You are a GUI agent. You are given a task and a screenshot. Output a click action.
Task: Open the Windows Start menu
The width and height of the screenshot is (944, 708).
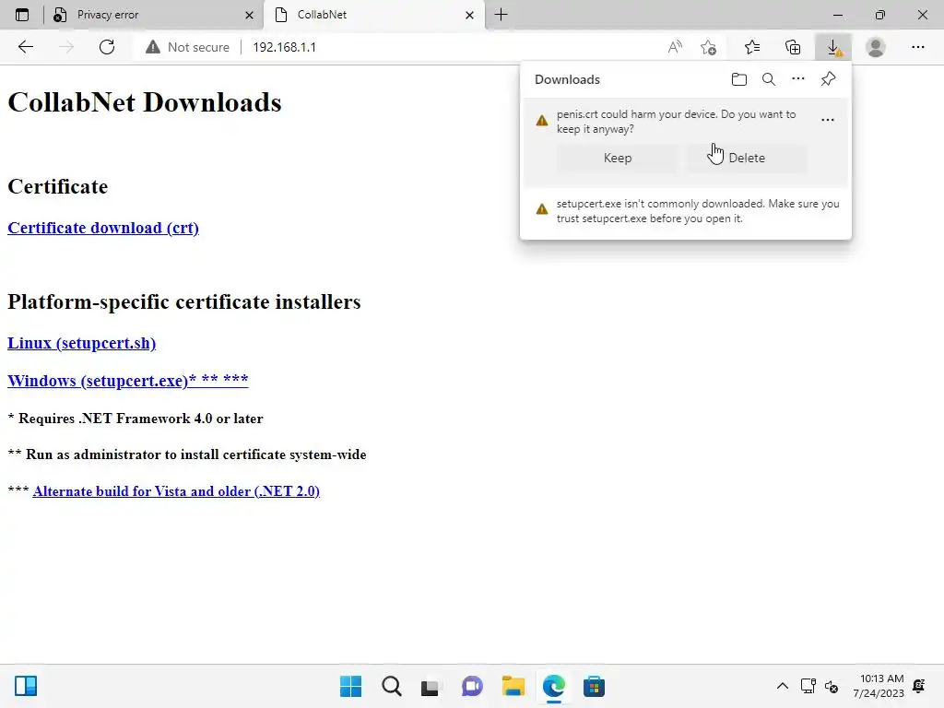[350, 686]
